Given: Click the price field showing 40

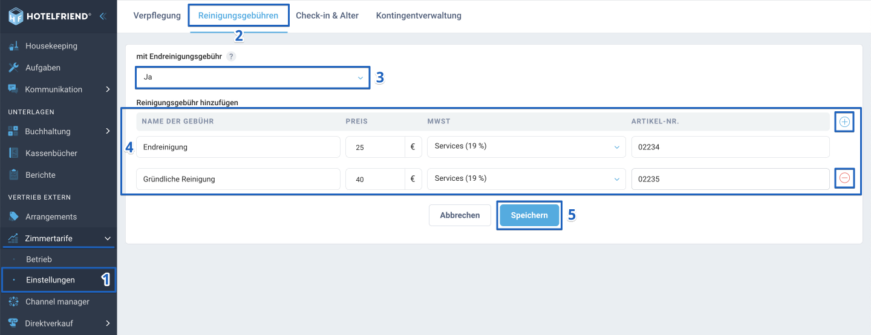Looking at the screenshot, I should [x=375, y=179].
